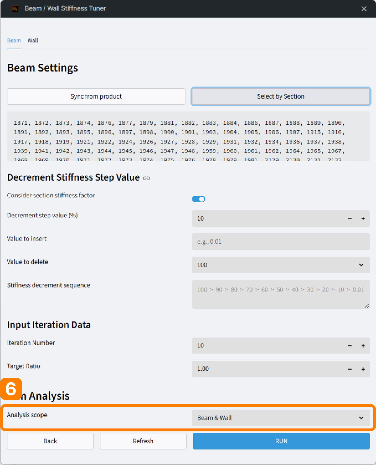Switch to the Beam tab
The width and height of the screenshot is (376, 465).
pyautogui.click(x=14, y=40)
